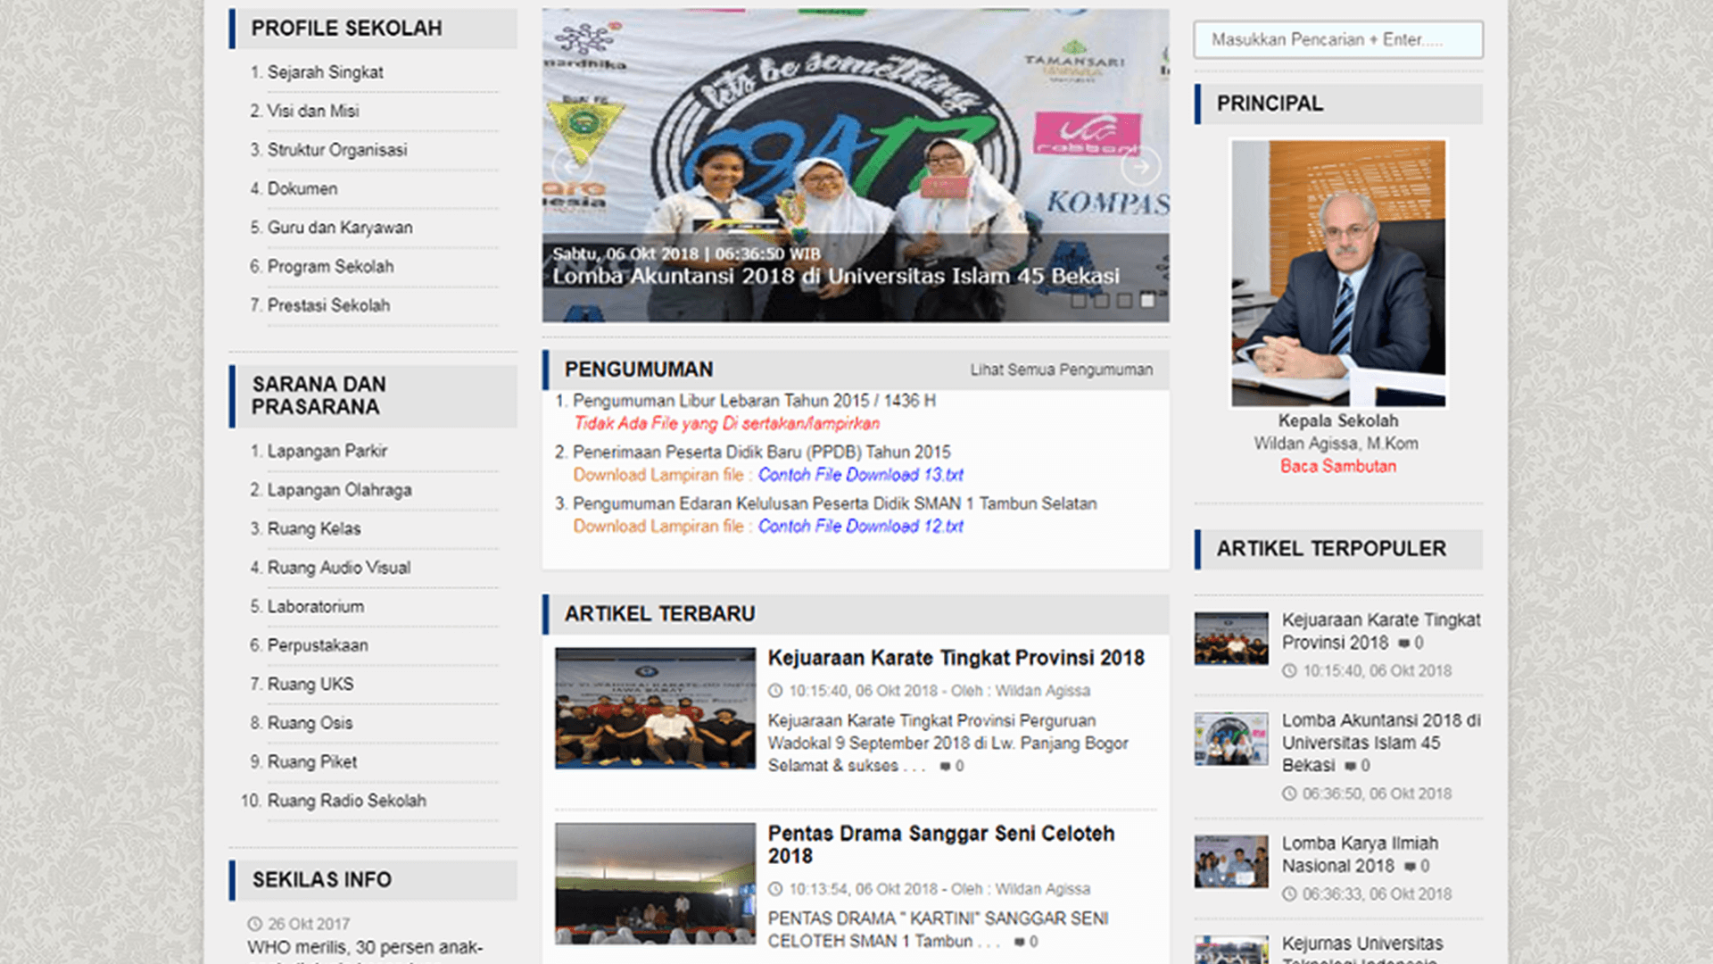Open the Baca Sambutan link

[1336, 466]
